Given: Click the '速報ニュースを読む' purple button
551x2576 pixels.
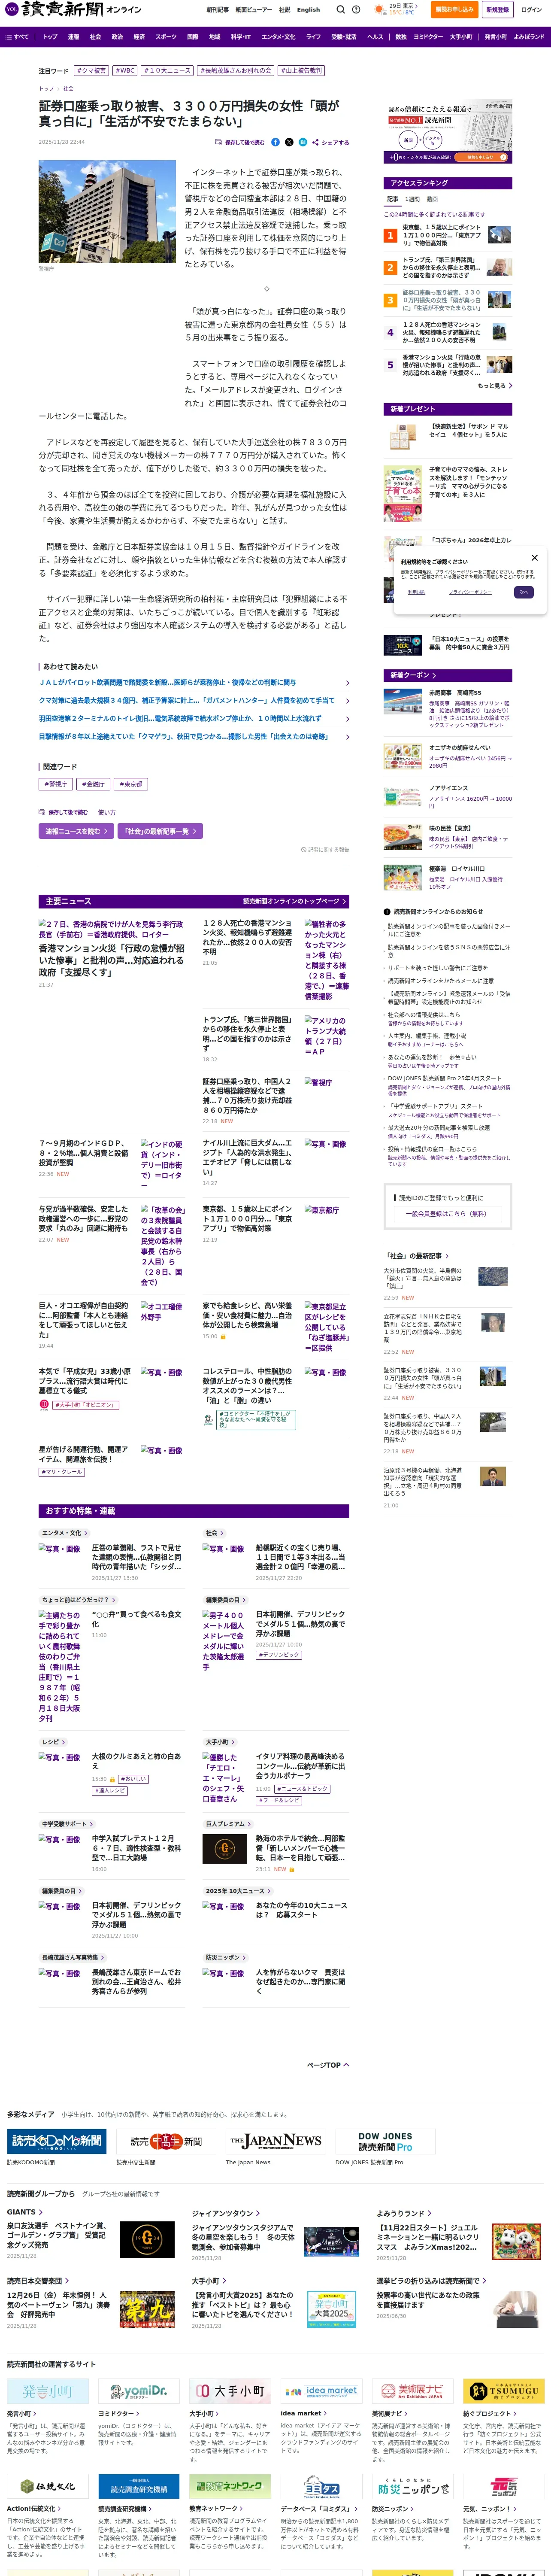Looking at the screenshot, I should click(x=76, y=831).
